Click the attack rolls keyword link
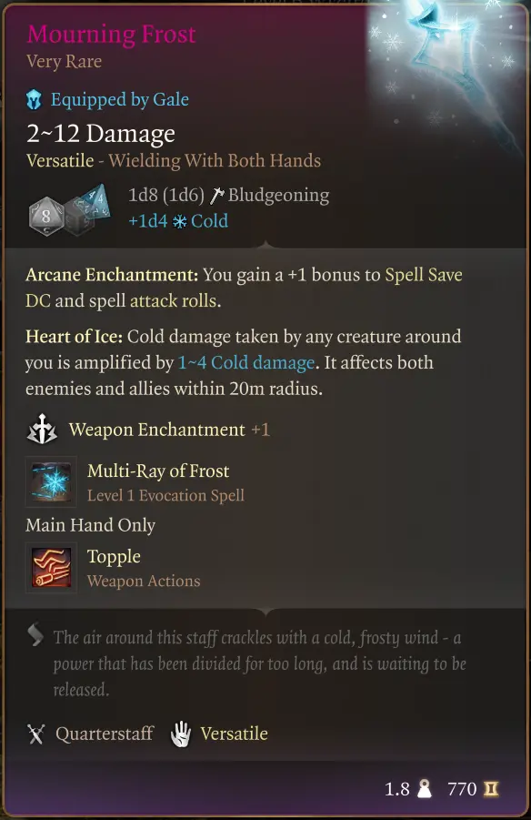The height and width of the screenshot is (820, 531). point(174,300)
